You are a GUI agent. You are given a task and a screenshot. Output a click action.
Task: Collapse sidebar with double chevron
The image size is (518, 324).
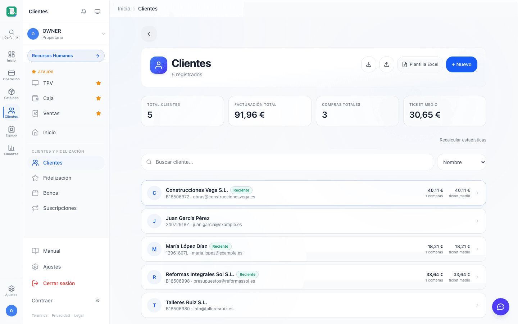[x=97, y=301]
